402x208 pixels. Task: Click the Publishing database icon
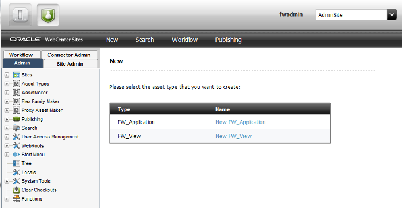pyautogui.click(x=17, y=120)
